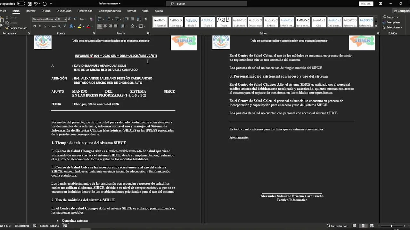410x230 pixels.
Task: Toggle strikethrough formatting
Action: [53, 26]
